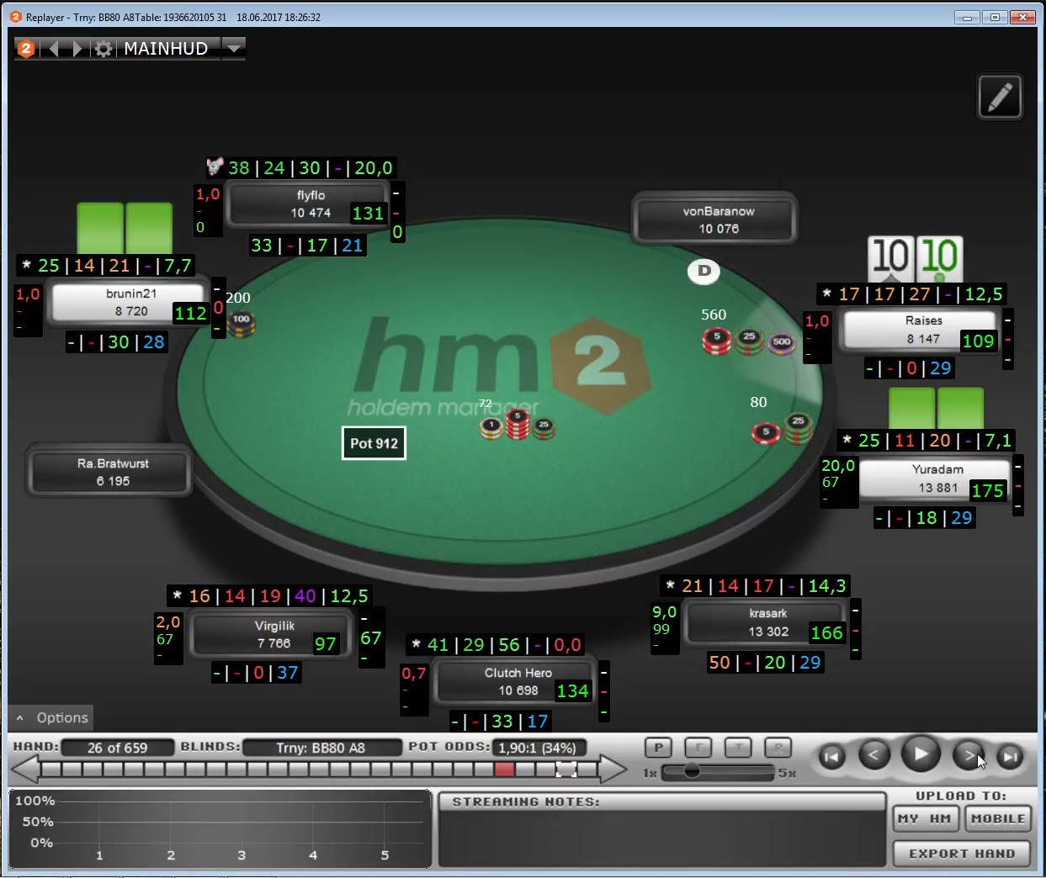Click Clutch Hero's hands count 134

[572, 691]
